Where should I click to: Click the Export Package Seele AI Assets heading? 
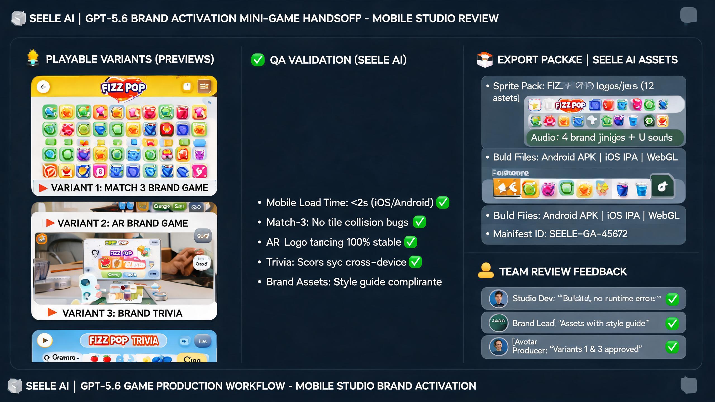coord(588,60)
